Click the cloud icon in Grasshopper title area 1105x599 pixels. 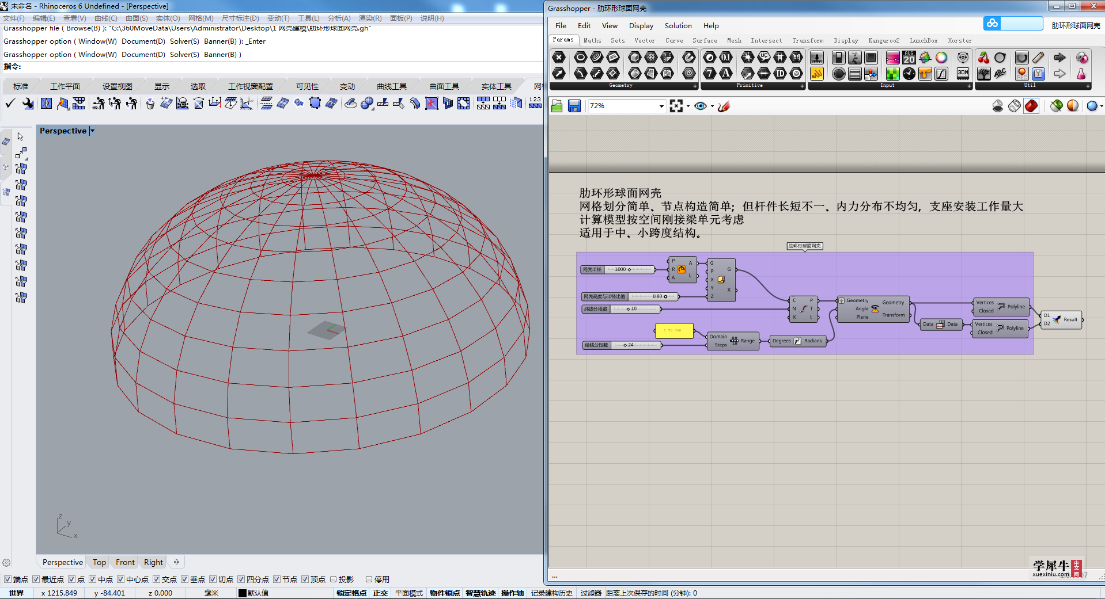pyautogui.click(x=992, y=24)
